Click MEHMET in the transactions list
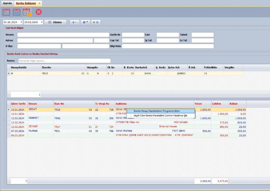 point(34,118)
